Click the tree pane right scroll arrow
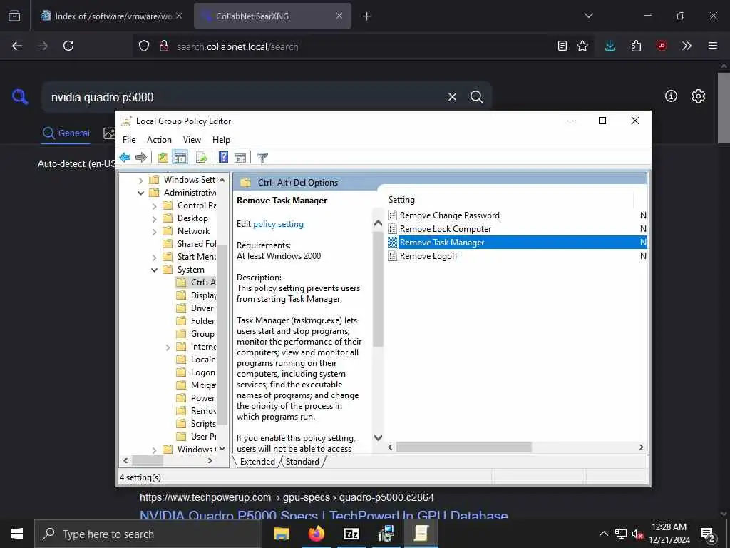Image resolution: width=730 pixels, height=548 pixels. tap(210, 461)
